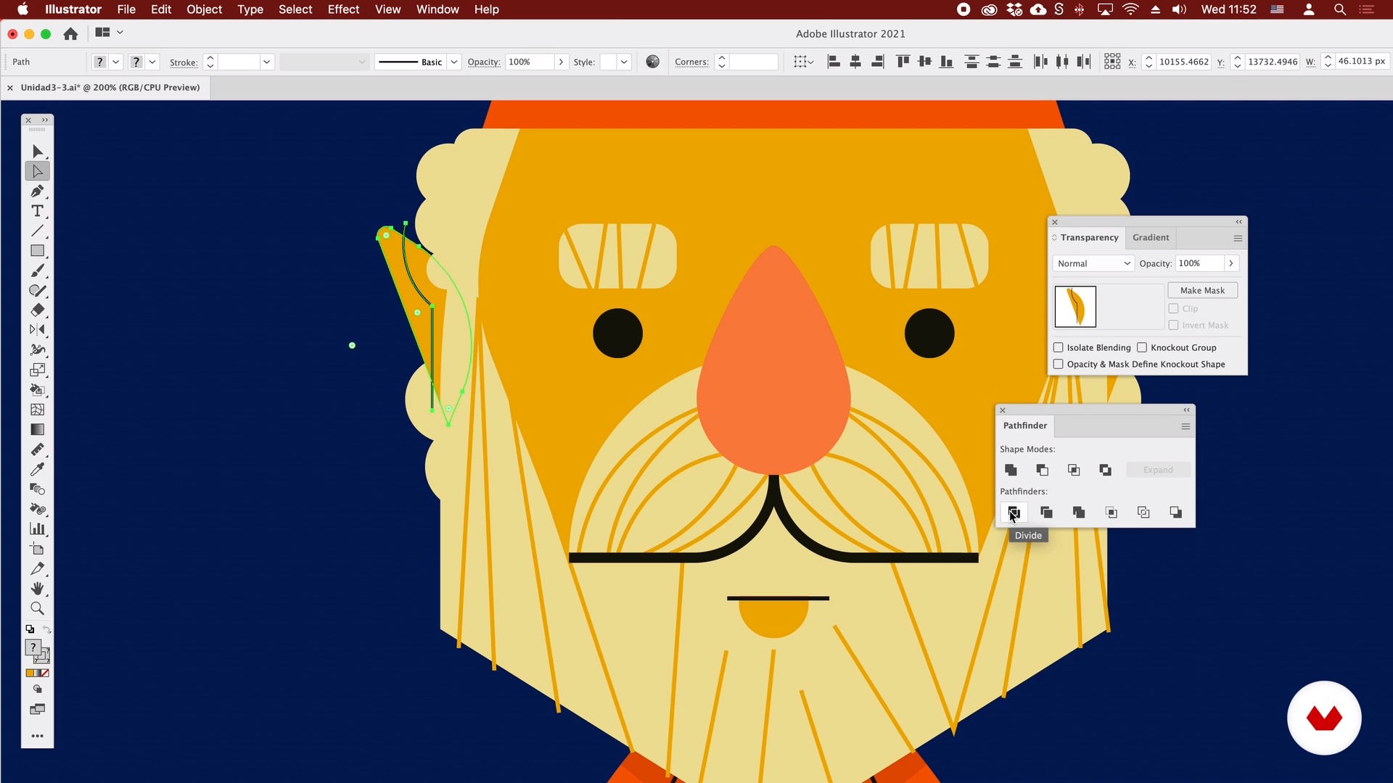Viewport: 1393px width, 783px height.
Task: Select the Gradient tool
Action: (37, 429)
